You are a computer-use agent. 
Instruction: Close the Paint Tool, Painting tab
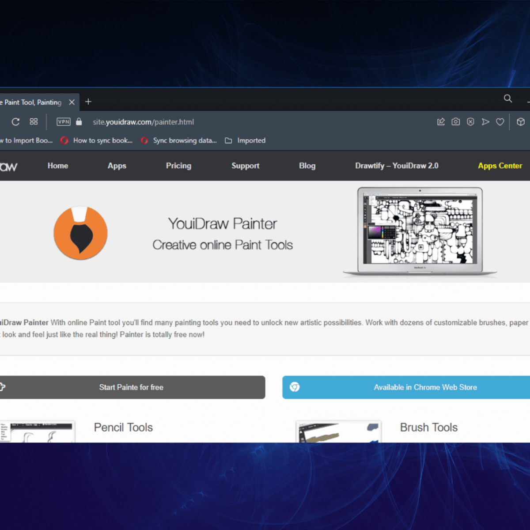[x=72, y=102]
